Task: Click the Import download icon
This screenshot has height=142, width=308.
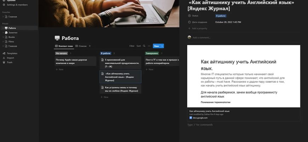Action: (x=4, y=58)
